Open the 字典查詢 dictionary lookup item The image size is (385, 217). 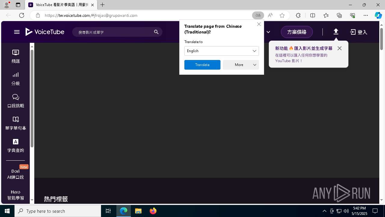[x=16, y=146]
